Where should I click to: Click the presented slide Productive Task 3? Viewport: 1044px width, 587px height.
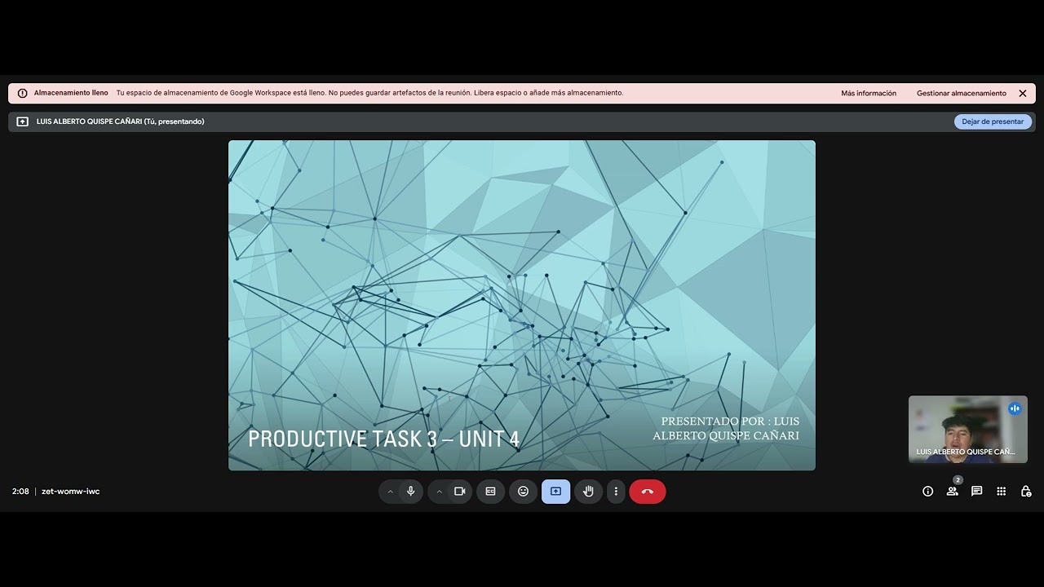coord(522,305)
